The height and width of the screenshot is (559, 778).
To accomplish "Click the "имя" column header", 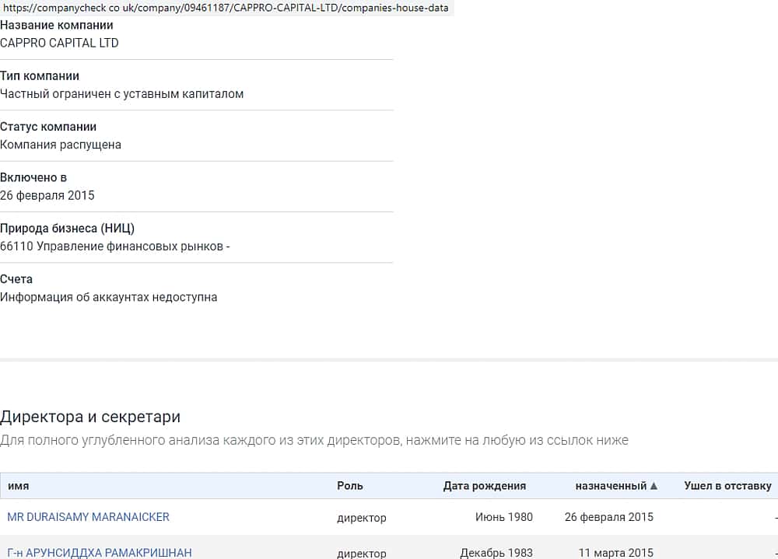I will pyautogui.click(x=19, y=486).
